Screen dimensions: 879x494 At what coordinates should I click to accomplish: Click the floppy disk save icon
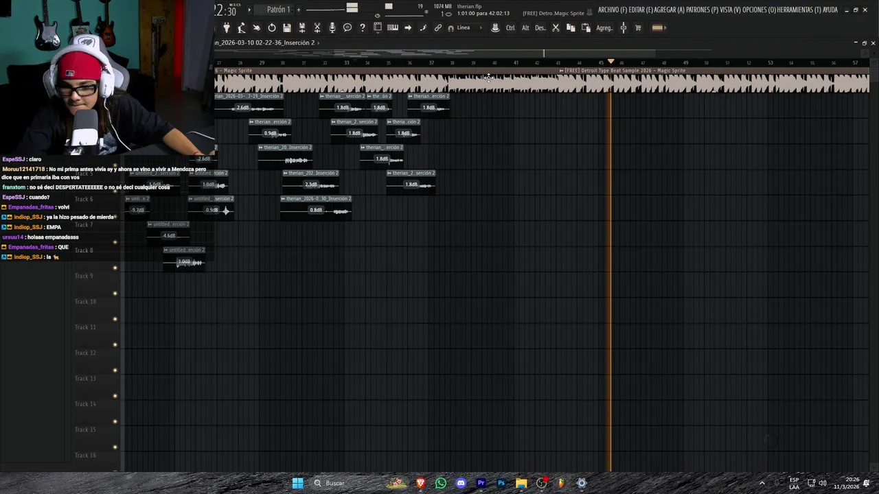(287, 27)
